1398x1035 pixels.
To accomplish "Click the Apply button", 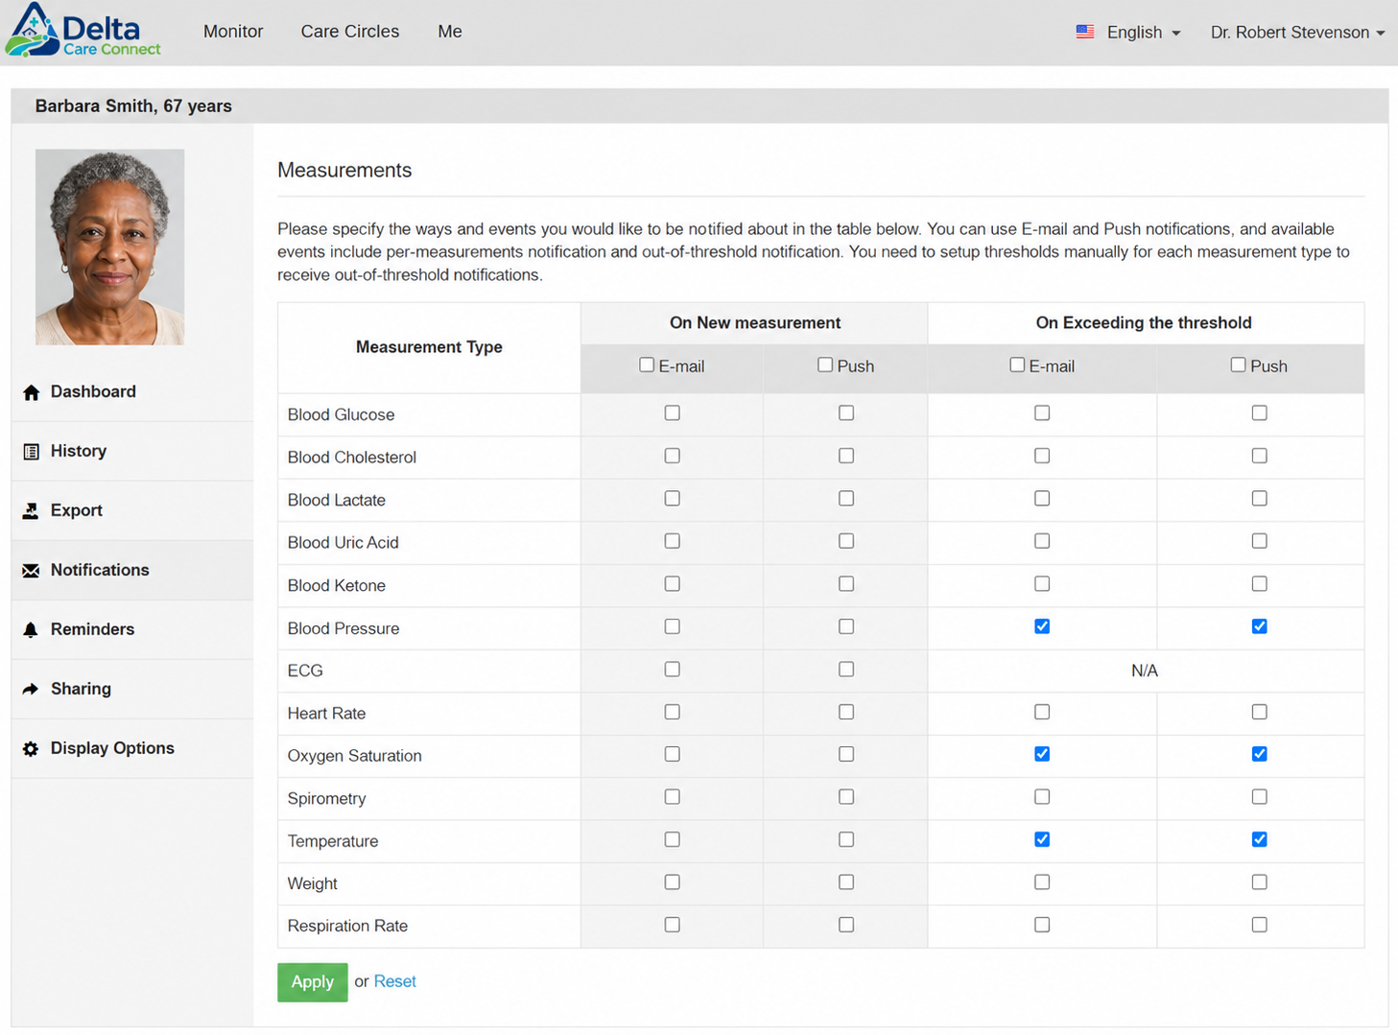I will pos(313,982).
